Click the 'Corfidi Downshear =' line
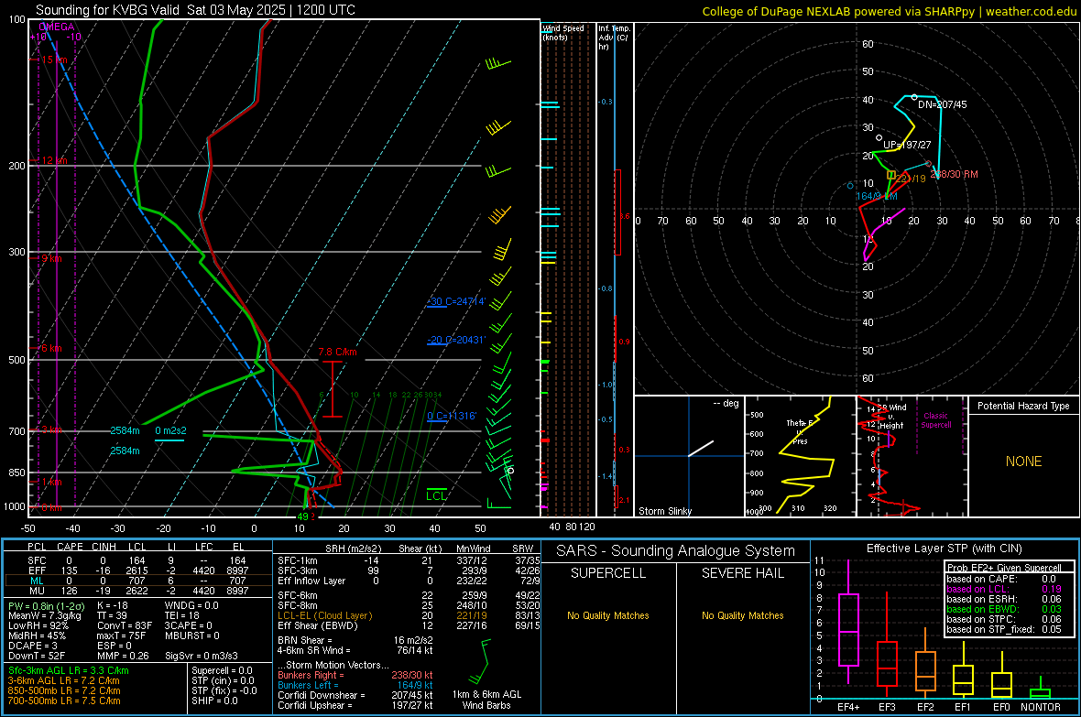The image size is (1081, 717). coord(355,695)
